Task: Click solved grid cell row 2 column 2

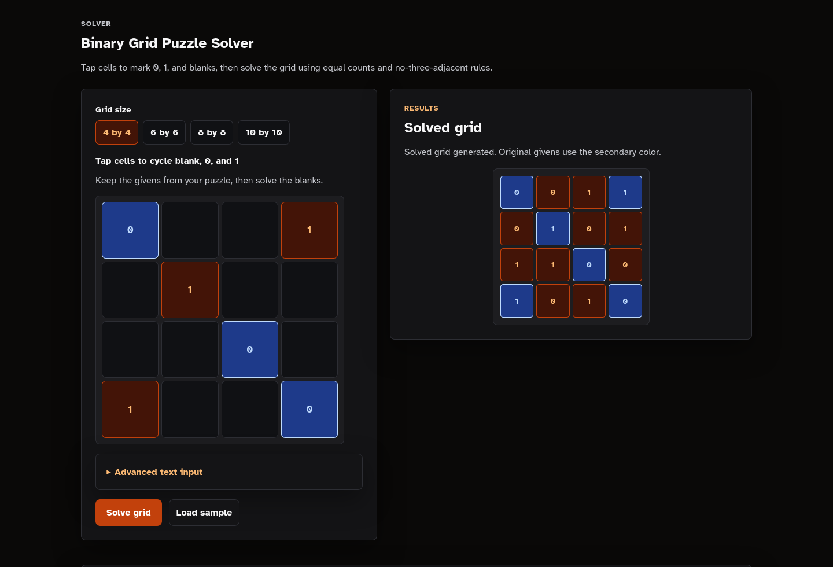Action: (x=553, y=229)
